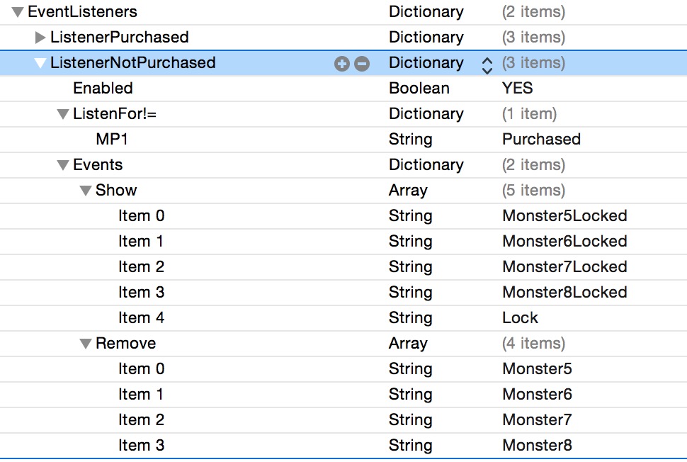Click the Lock string value
This screenshot has height=462, width=687.
(520, 317)
